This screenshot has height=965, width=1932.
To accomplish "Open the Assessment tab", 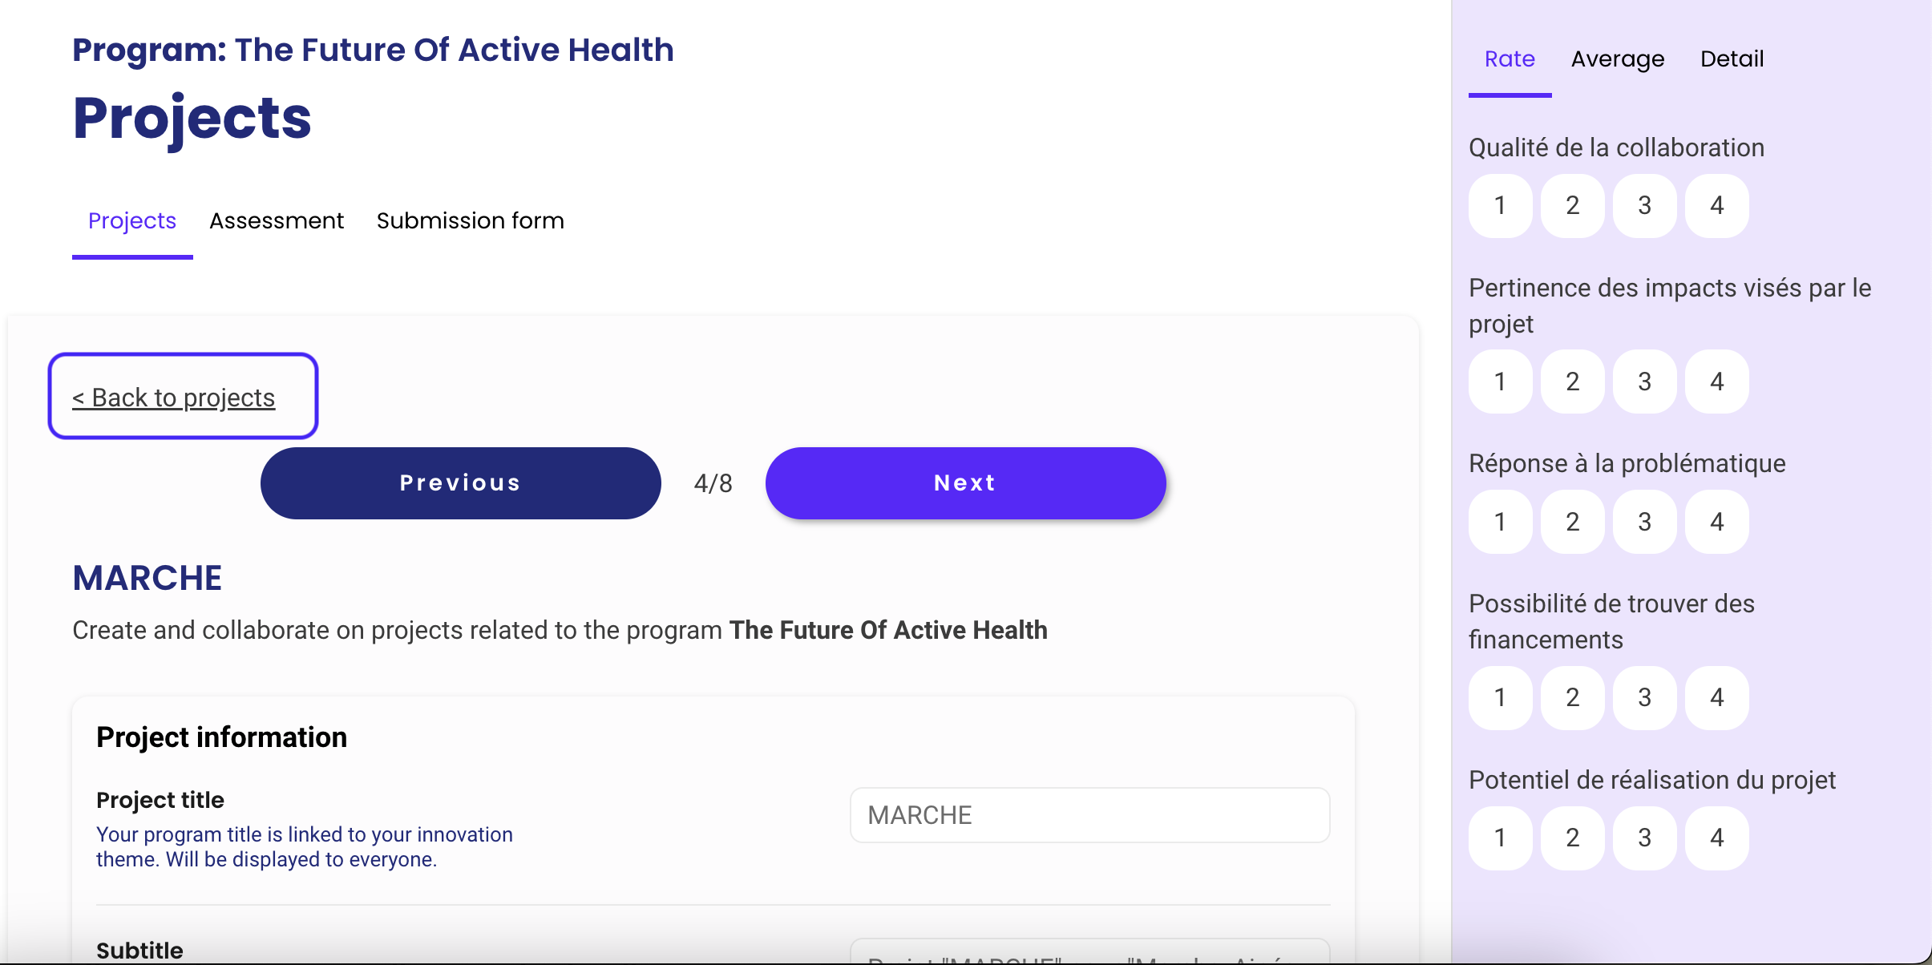I will point(277,220).
